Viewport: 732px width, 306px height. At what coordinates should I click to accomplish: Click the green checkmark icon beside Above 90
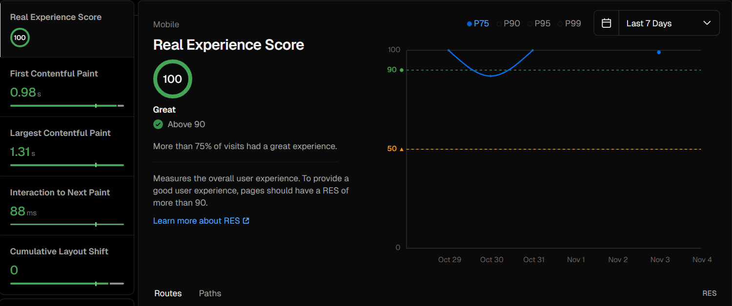click(158, 124)
